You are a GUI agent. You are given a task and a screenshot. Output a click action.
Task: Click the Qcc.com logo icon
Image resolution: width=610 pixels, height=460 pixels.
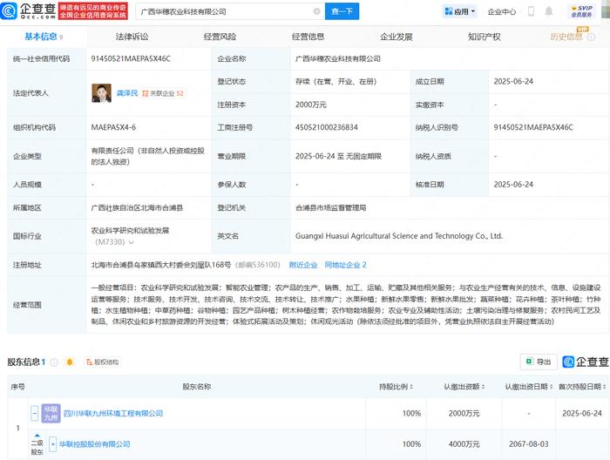click(10, 10)
